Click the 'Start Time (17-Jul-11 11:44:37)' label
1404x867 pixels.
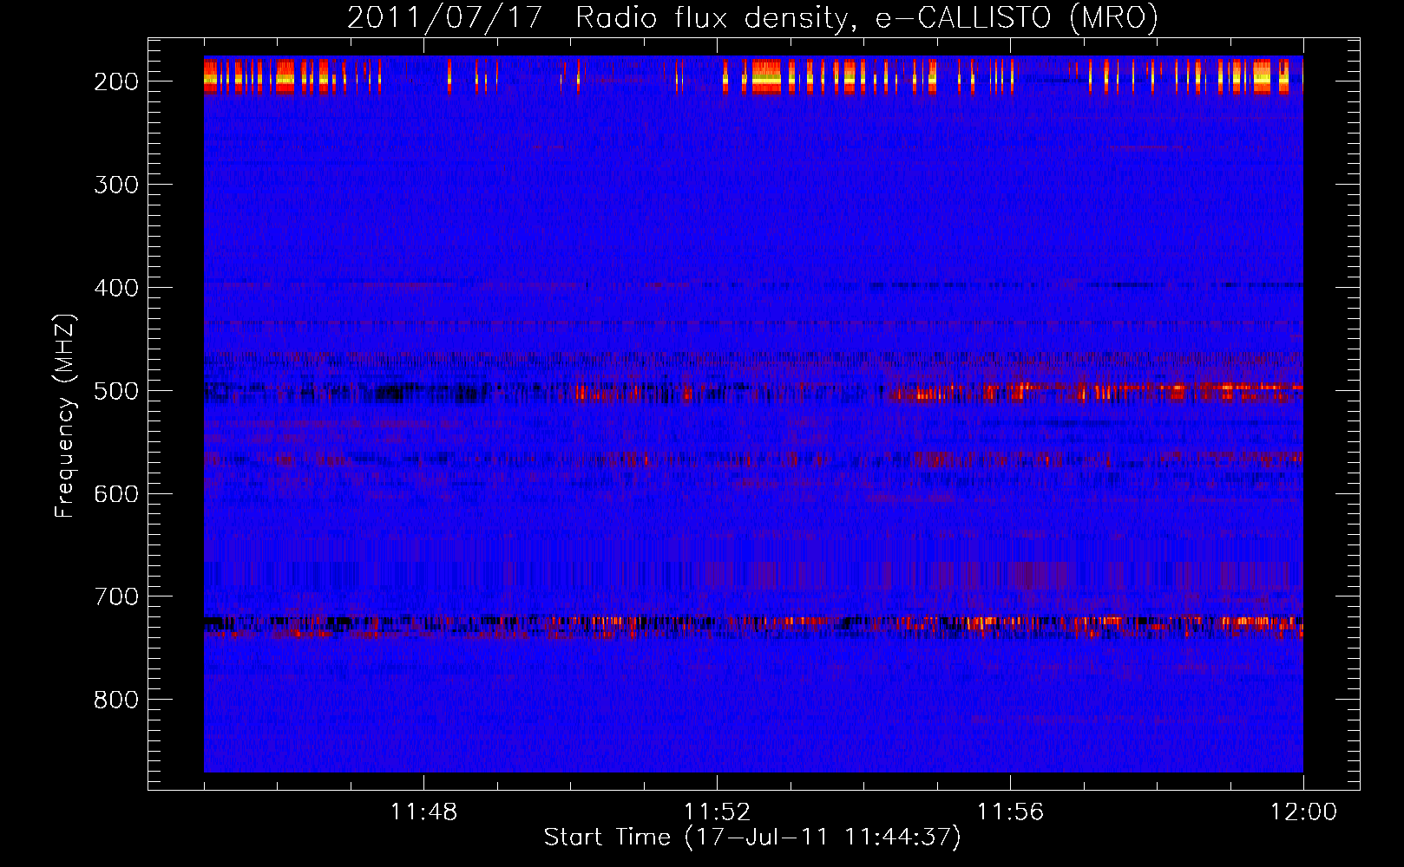coord(752,838)
